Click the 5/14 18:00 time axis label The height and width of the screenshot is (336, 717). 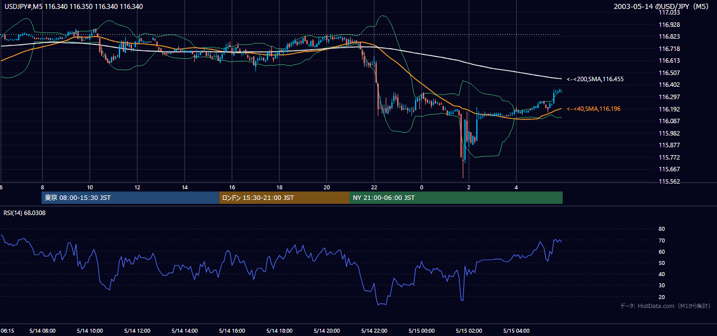pyautogui.click(x=280, y=331)
